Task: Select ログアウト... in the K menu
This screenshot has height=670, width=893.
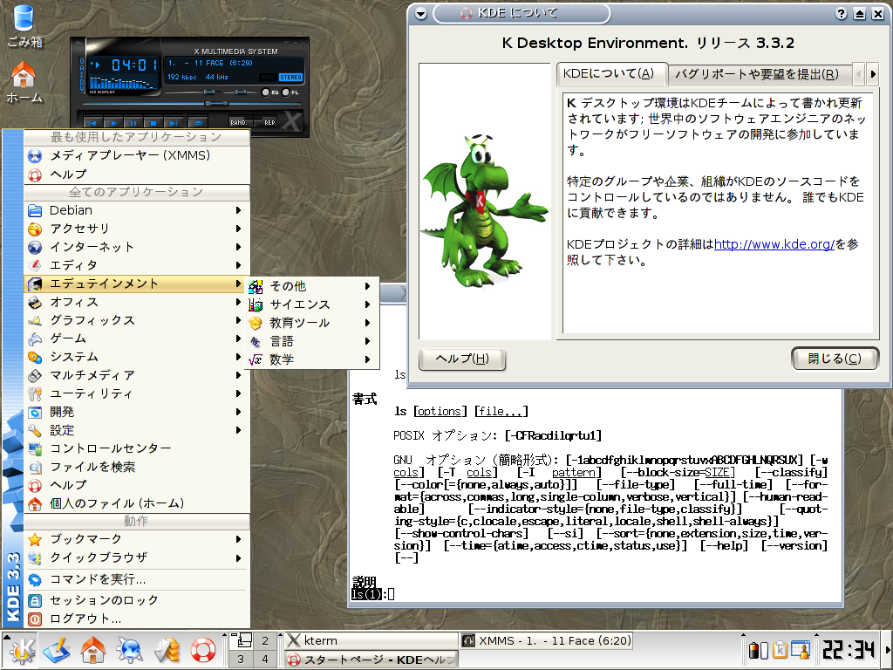Action: 136,619
